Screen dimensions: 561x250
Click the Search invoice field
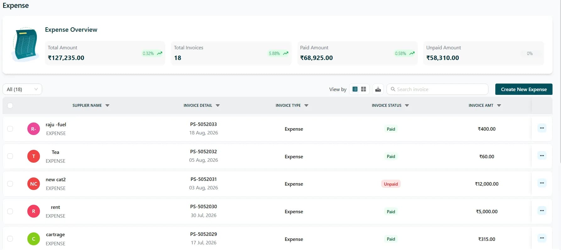tap(437, 89)
